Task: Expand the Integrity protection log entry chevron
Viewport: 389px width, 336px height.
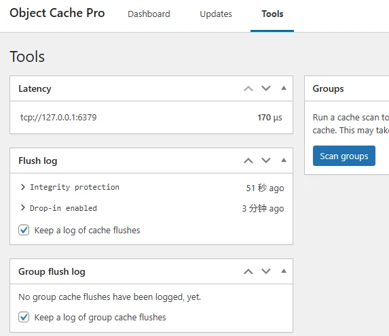Action: [x=23, y=187]
